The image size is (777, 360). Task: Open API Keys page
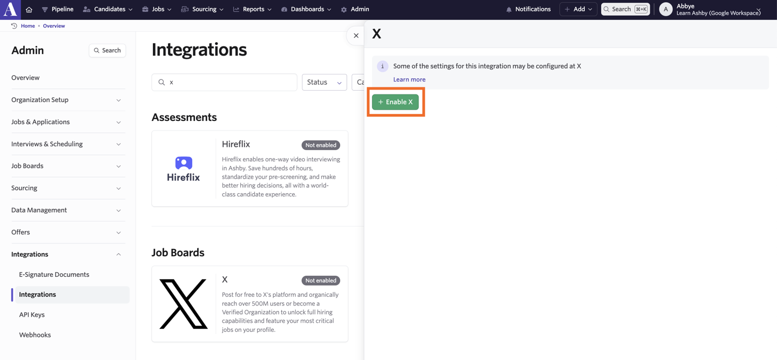[32, 315]
